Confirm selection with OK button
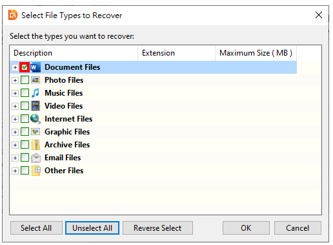The image size is (333, 245). point(246,228)
